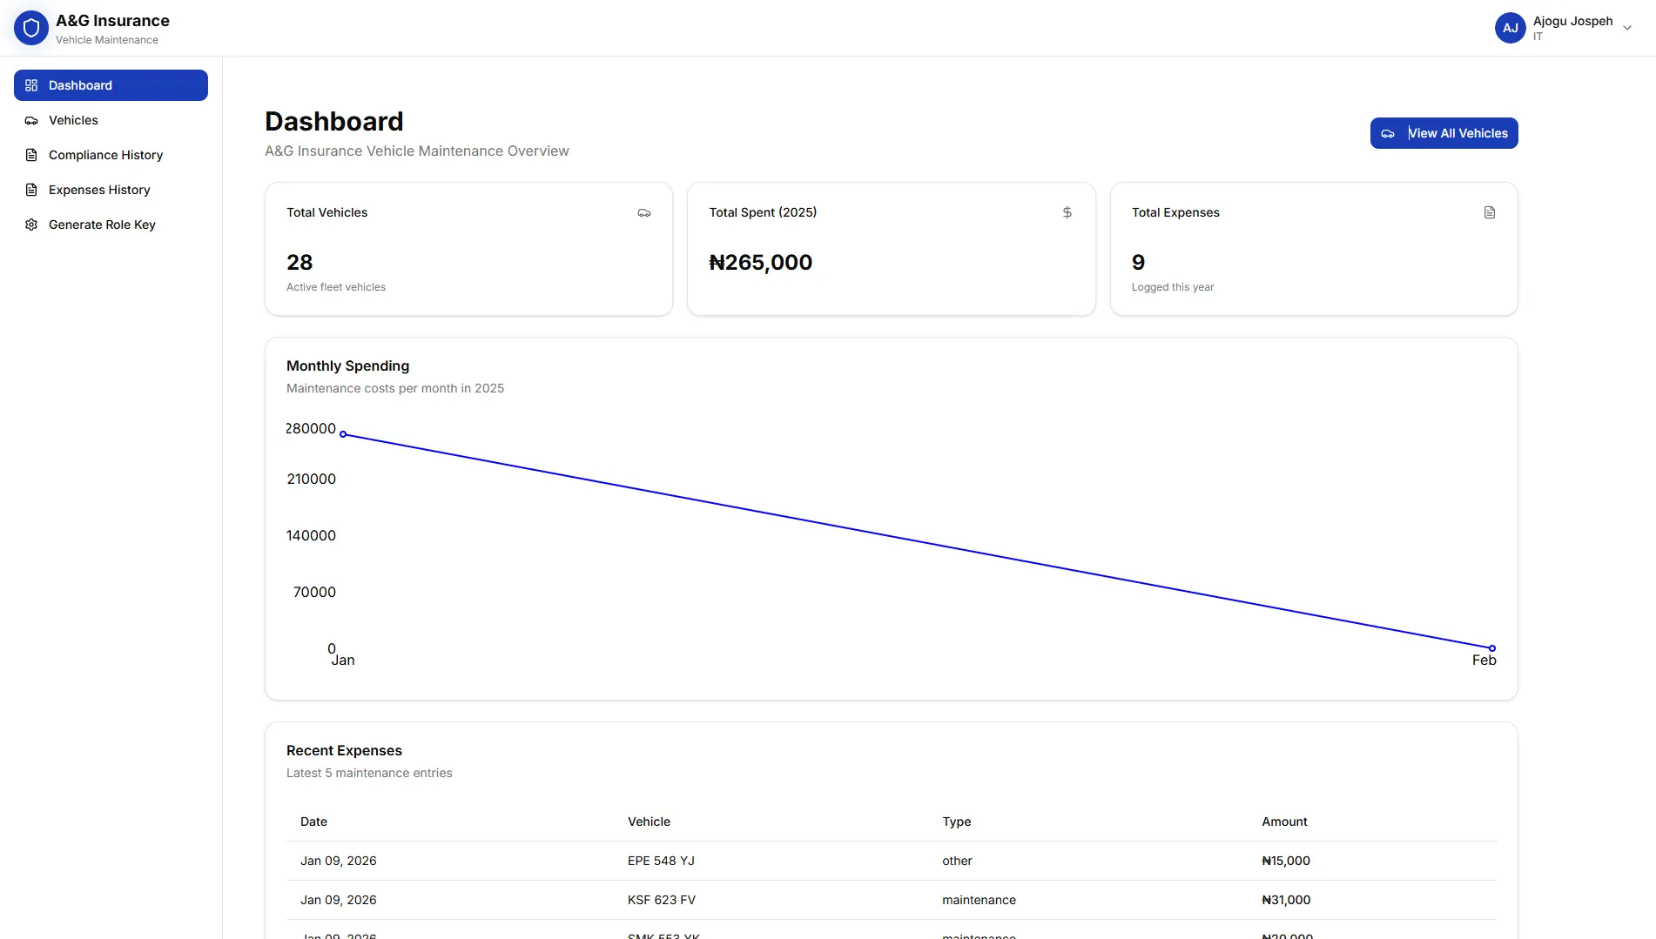Click the Dashboard grid icon in sidebar

click(31, 85)
